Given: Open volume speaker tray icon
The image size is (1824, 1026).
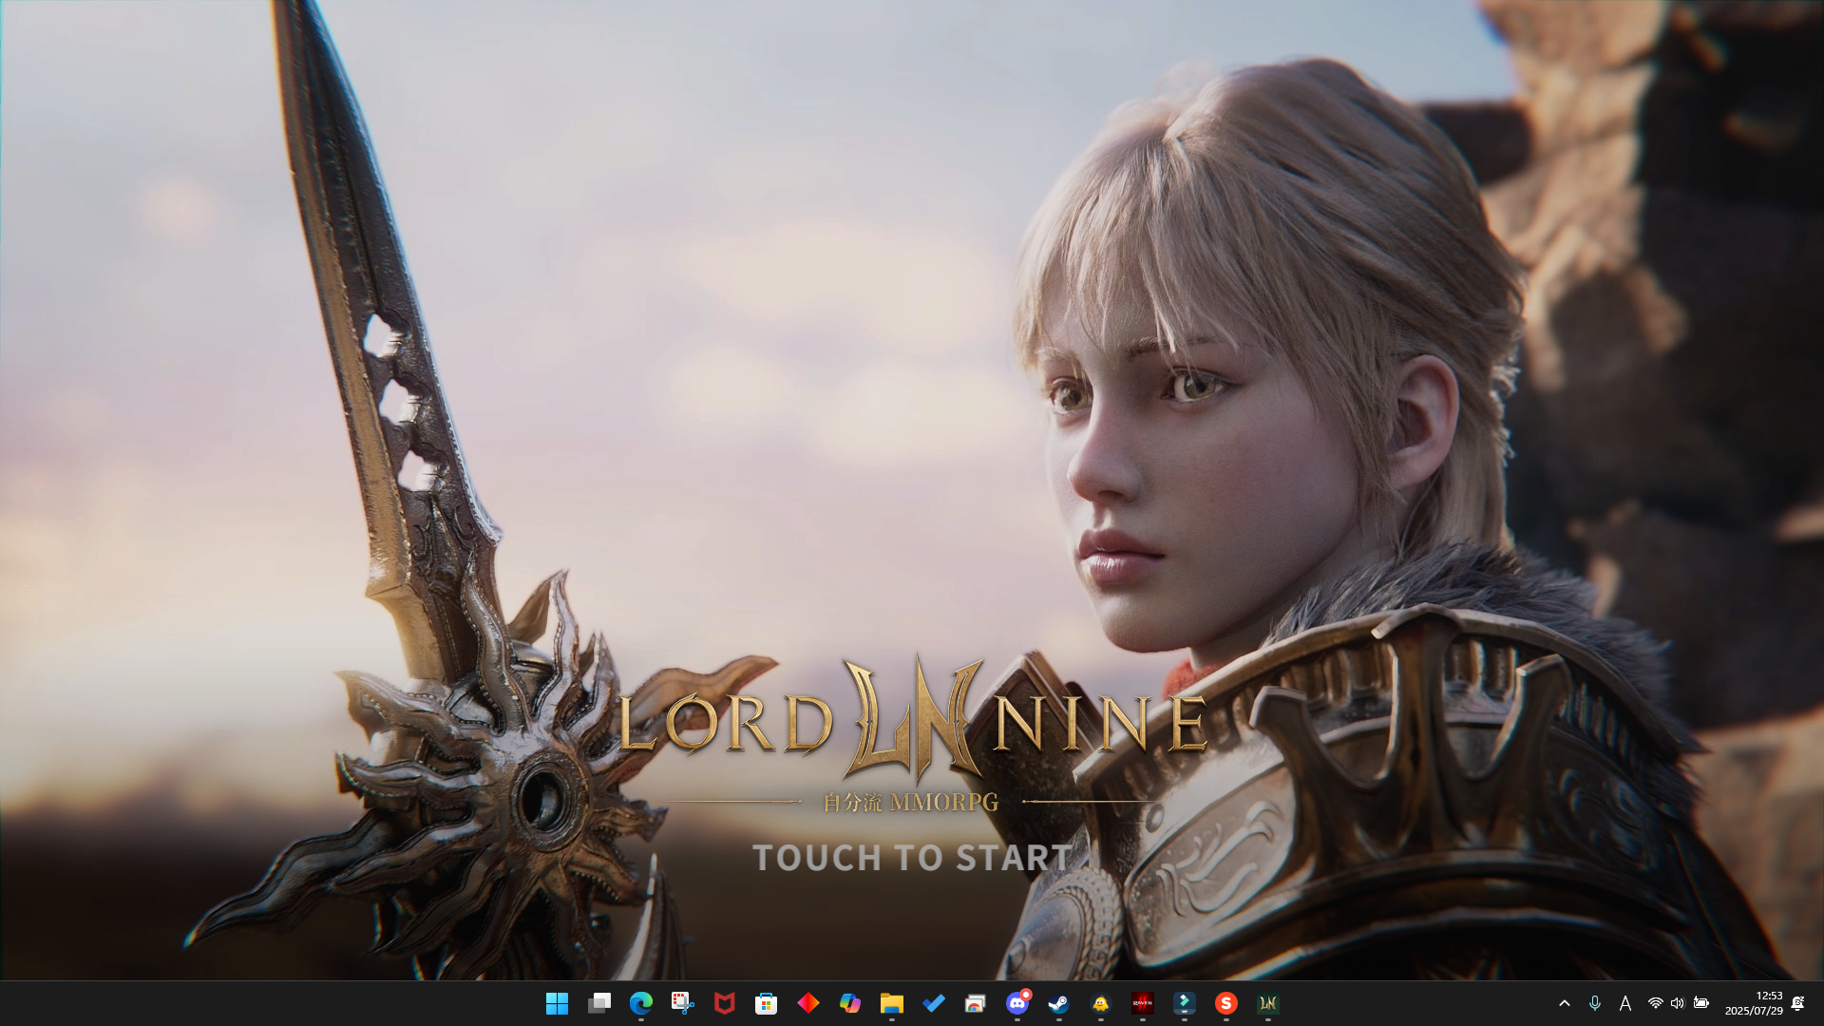Looking at the screenshot, I should tap(1678, 1003).
